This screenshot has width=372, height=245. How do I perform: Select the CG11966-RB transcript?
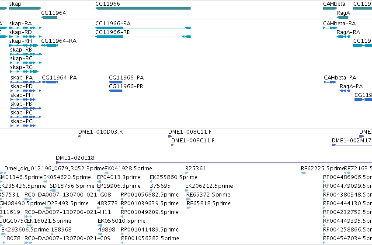pos(143,37)
